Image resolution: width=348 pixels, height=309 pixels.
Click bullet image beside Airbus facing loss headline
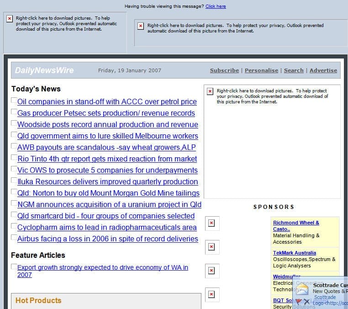[14, 238]
